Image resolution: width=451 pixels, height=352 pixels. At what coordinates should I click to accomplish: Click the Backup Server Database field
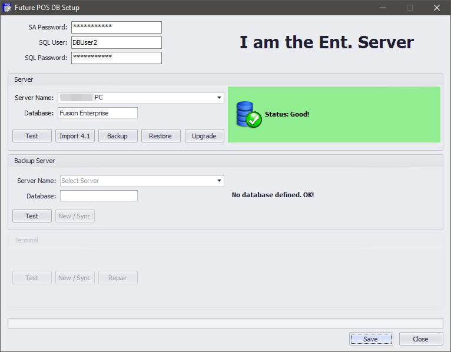99,196
